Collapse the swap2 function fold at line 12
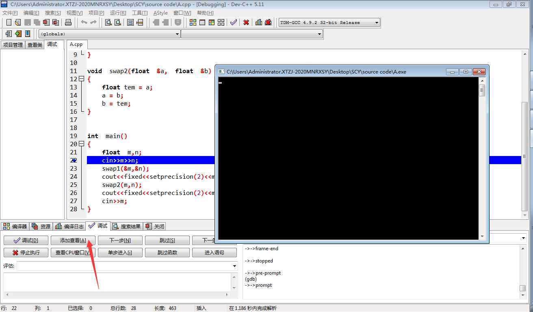This screenshot has width=533, height=312. click(81, 79)
